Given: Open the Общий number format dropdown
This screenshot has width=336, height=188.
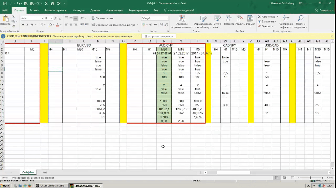Looking at the screenshot, I should click(155, 18).
